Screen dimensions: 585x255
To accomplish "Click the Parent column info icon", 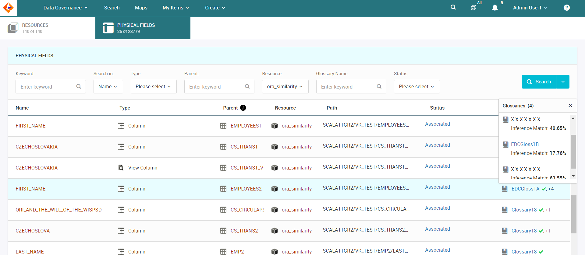I will [243, 108].
